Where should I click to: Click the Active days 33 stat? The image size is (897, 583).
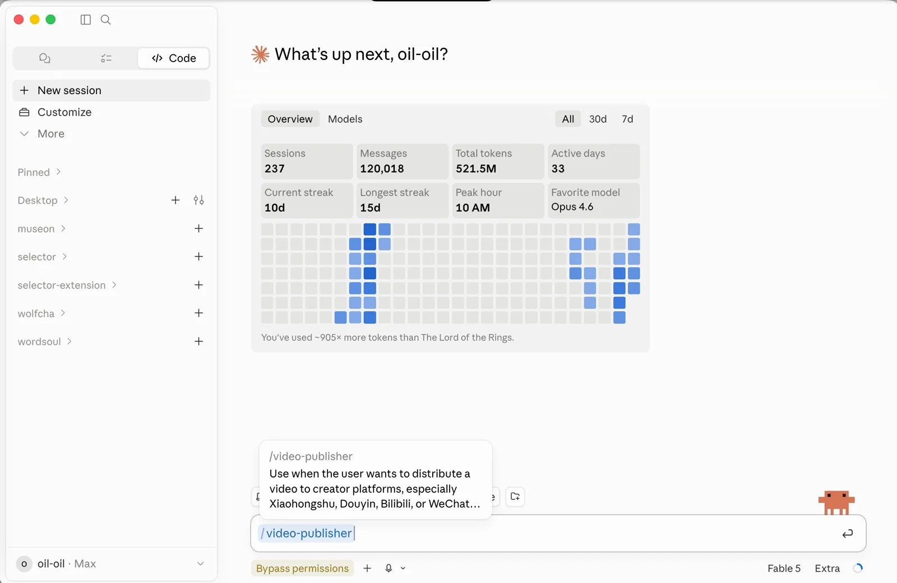[594, 161]
